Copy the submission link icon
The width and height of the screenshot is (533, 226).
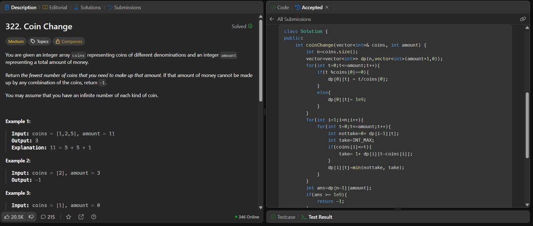point(523,19)
